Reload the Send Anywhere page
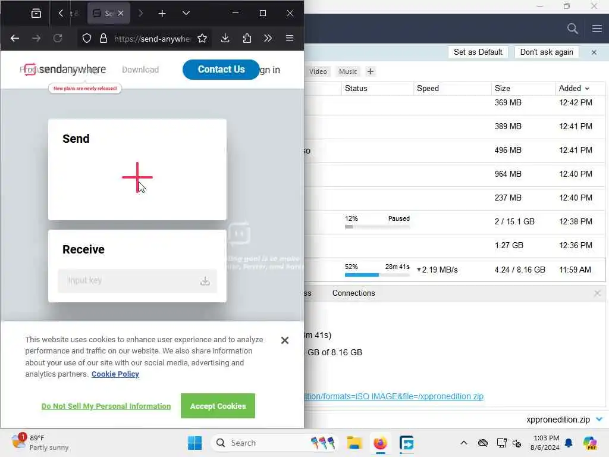 point(58,38)
